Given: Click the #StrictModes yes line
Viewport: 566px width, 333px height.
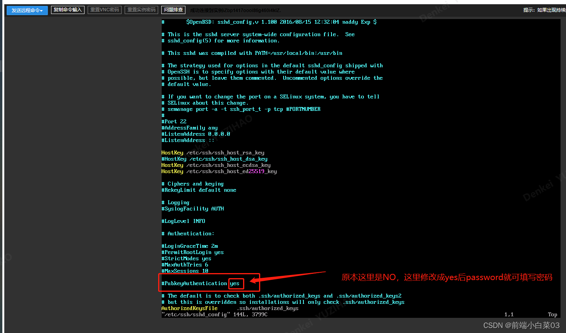Looking at the screenshot, I should (x=187, y=258).
